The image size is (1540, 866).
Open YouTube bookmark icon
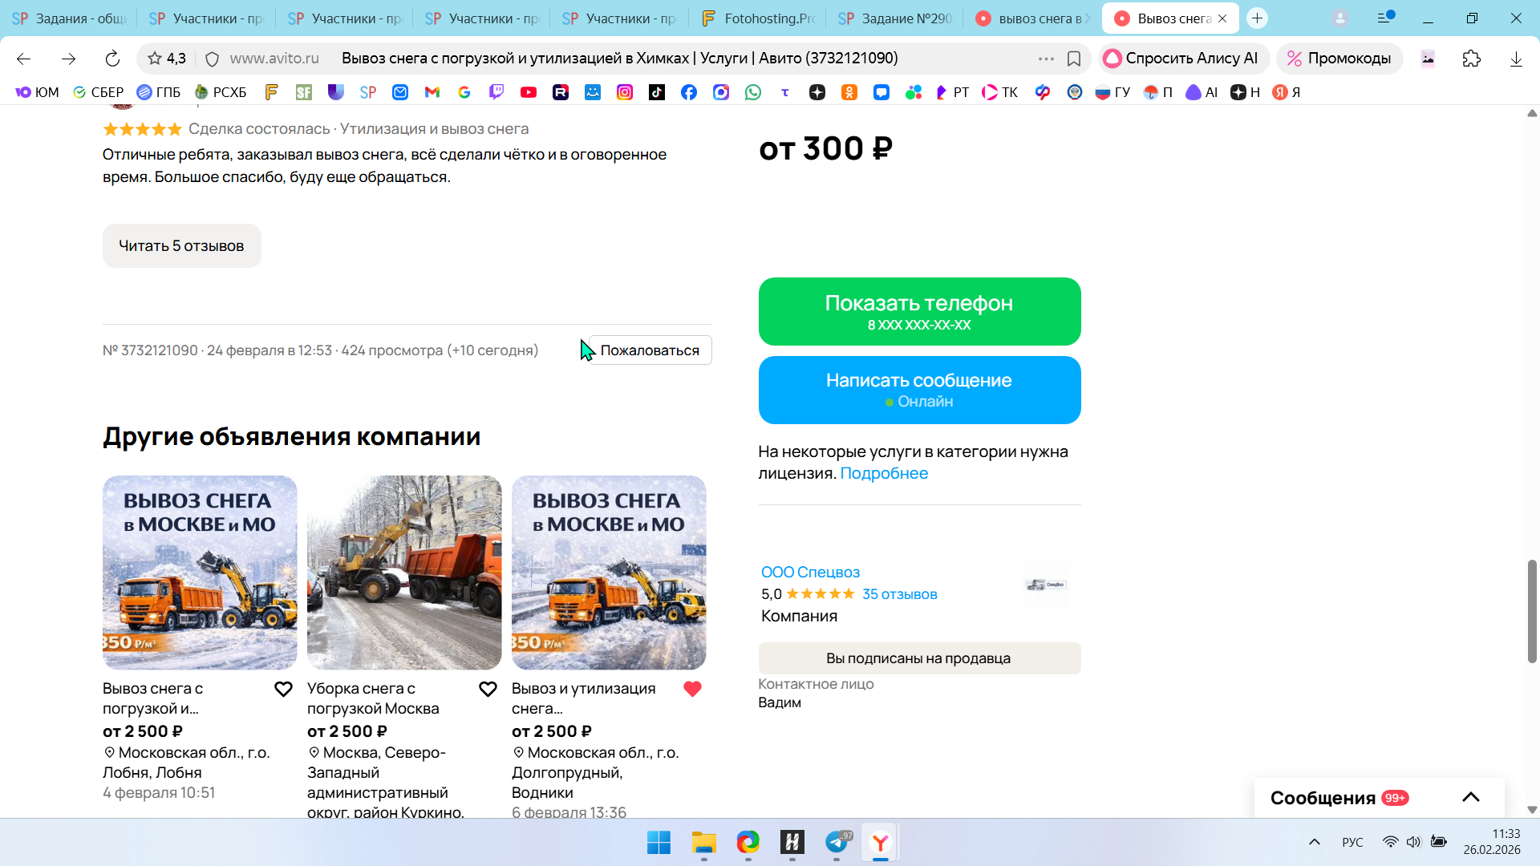coord(528,92)
